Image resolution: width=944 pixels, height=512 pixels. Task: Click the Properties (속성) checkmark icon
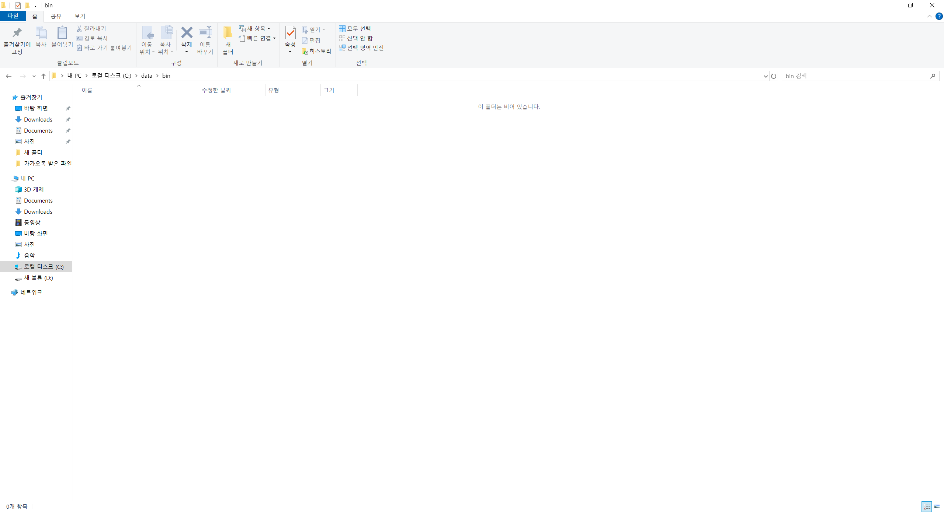coord(290,33)
